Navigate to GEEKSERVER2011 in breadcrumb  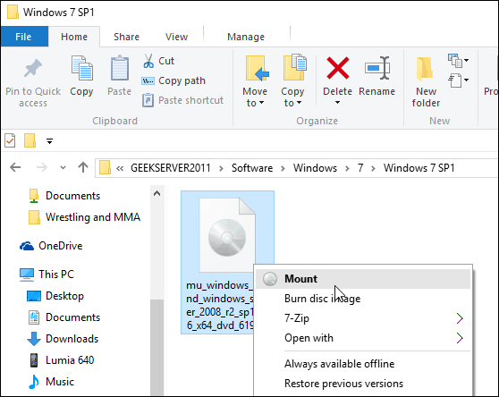point(171,167)
